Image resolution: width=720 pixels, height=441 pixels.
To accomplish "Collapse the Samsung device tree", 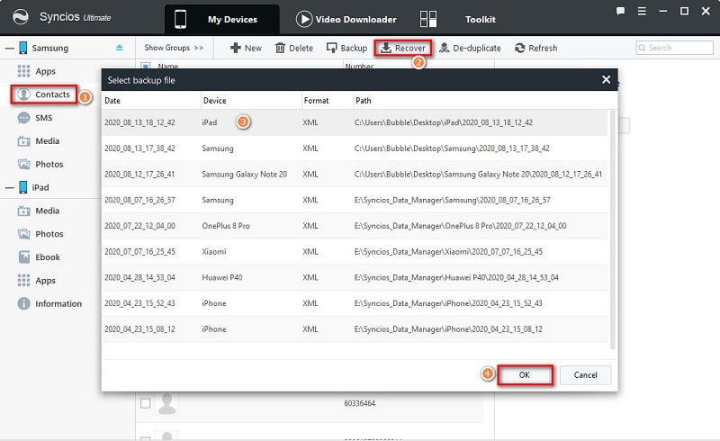I will pyautogui.click(x=9, y=48).
